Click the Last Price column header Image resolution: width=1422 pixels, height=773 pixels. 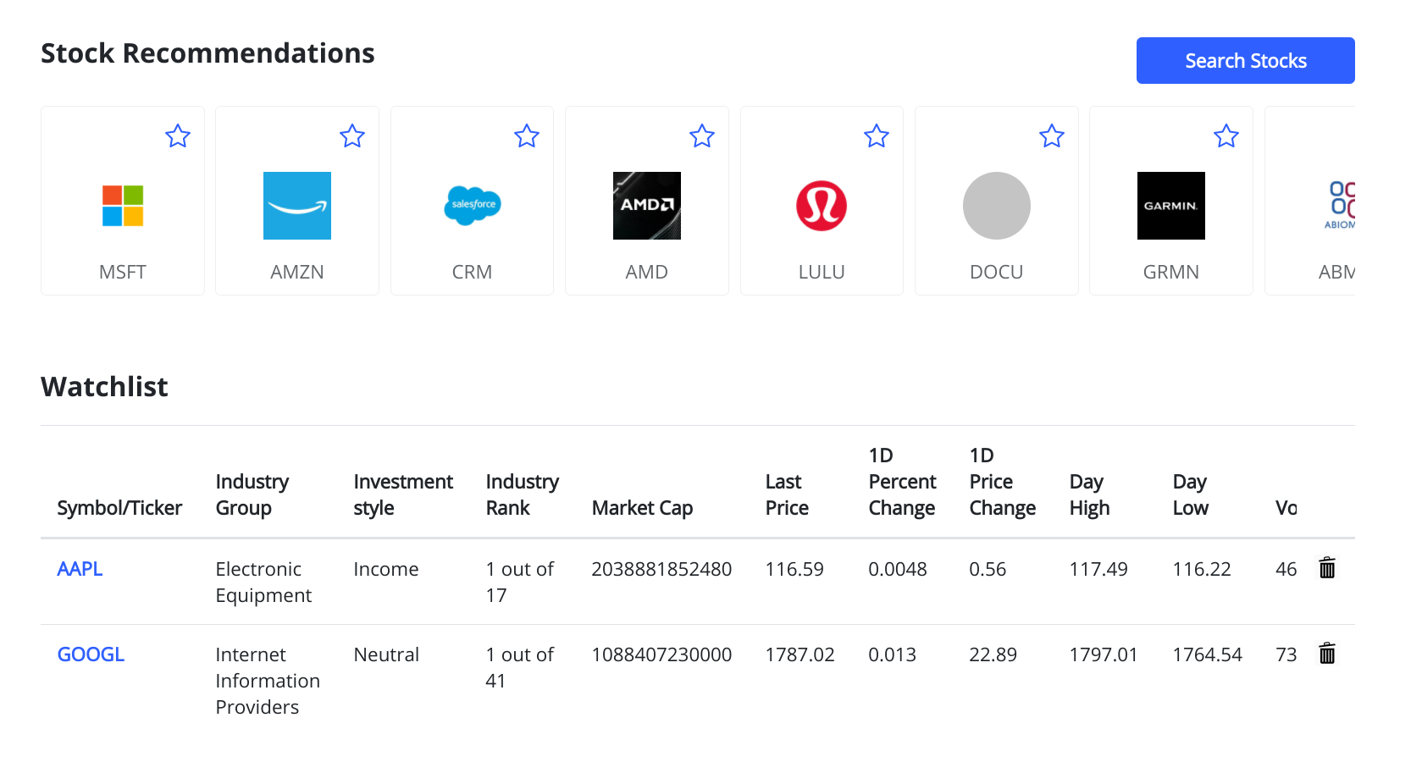click(787, 494)
